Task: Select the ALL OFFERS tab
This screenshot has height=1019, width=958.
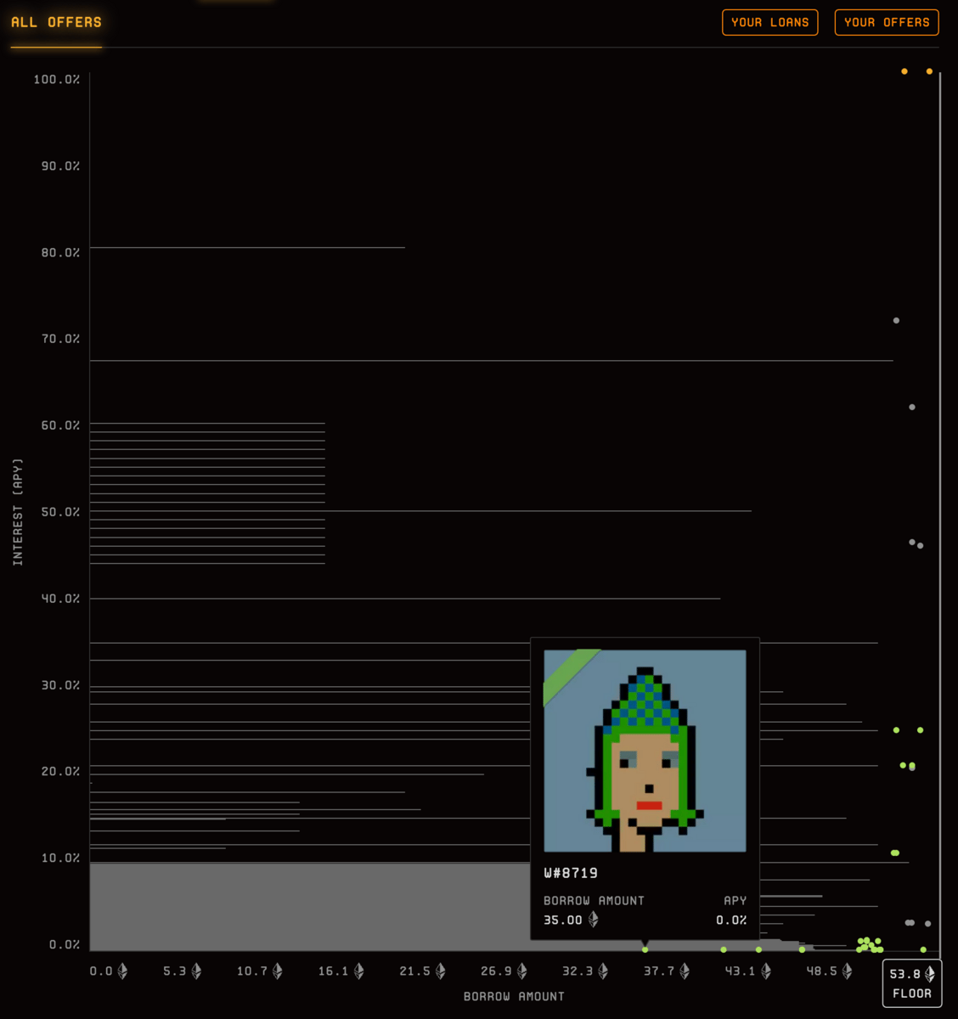Action: coord(56,22)
